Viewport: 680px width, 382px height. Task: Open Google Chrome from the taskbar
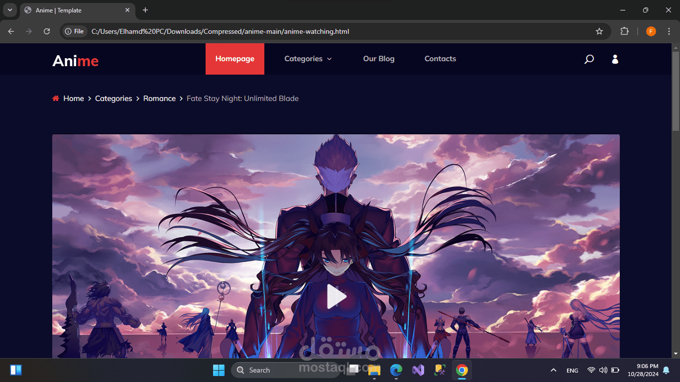(x=462, y=370)
